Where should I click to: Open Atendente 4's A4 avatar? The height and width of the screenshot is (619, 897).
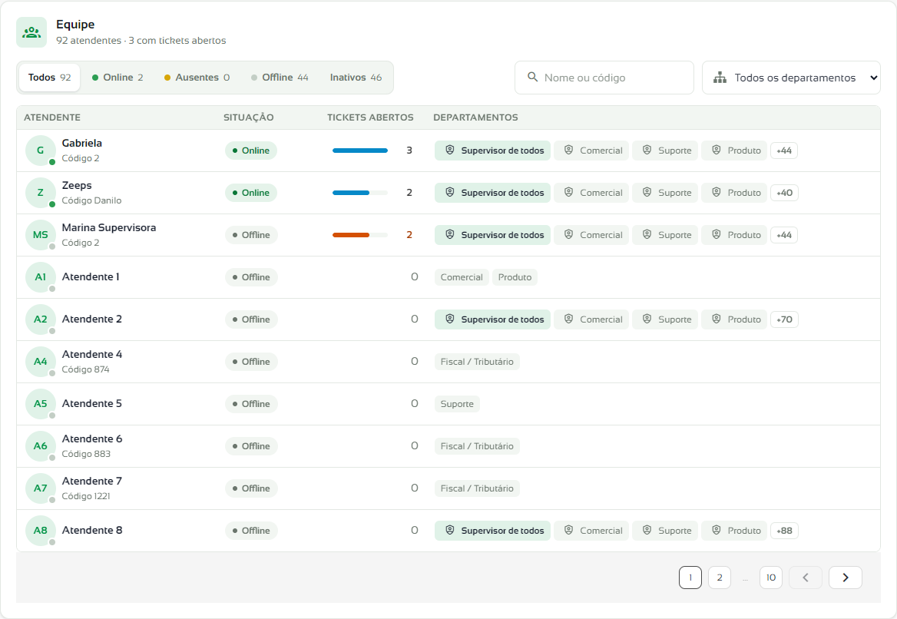pos(41,362)
